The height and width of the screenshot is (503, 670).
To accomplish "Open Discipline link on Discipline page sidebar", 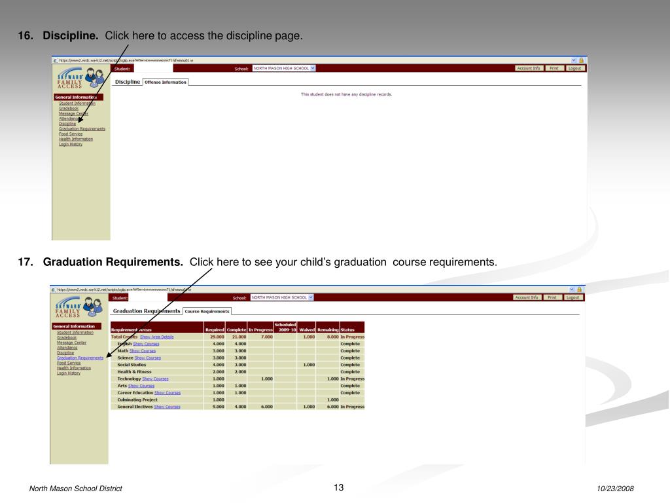I will [x=67, y=124].
